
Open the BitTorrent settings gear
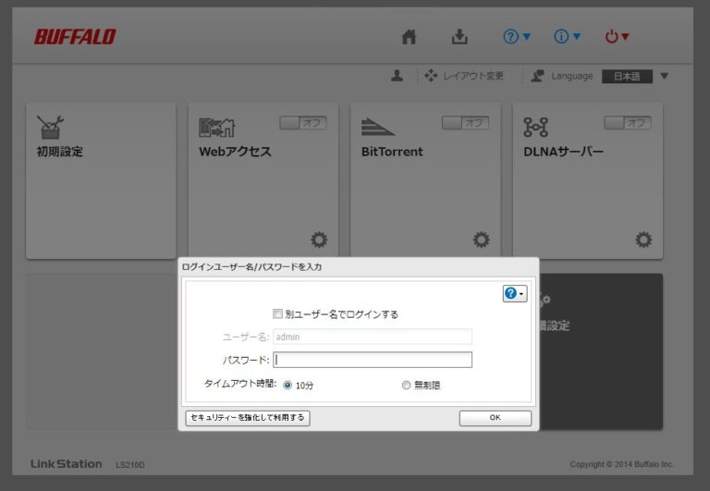[481, 240]
